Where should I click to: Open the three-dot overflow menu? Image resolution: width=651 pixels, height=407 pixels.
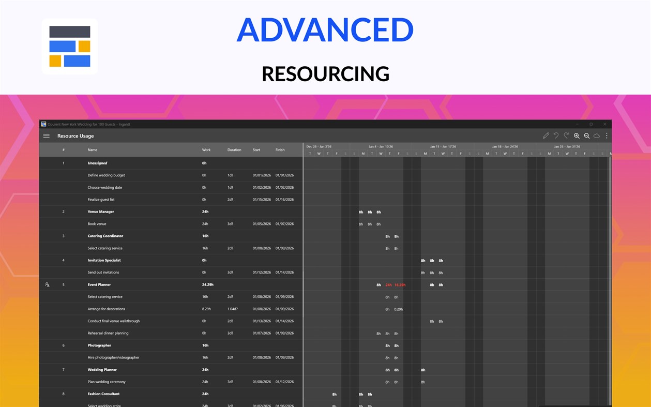[x=607, y=135]
